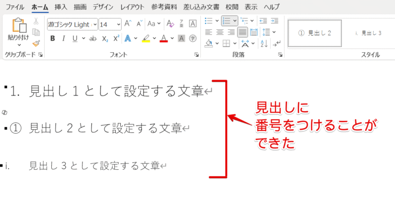Switch to the 描画 tab

(x=80, y=7)
